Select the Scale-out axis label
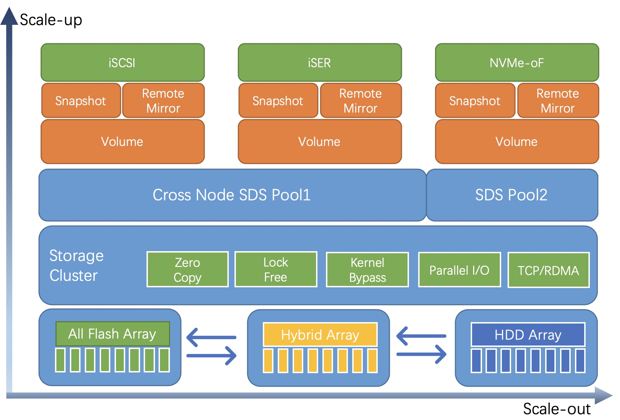 tap(557, 409)
